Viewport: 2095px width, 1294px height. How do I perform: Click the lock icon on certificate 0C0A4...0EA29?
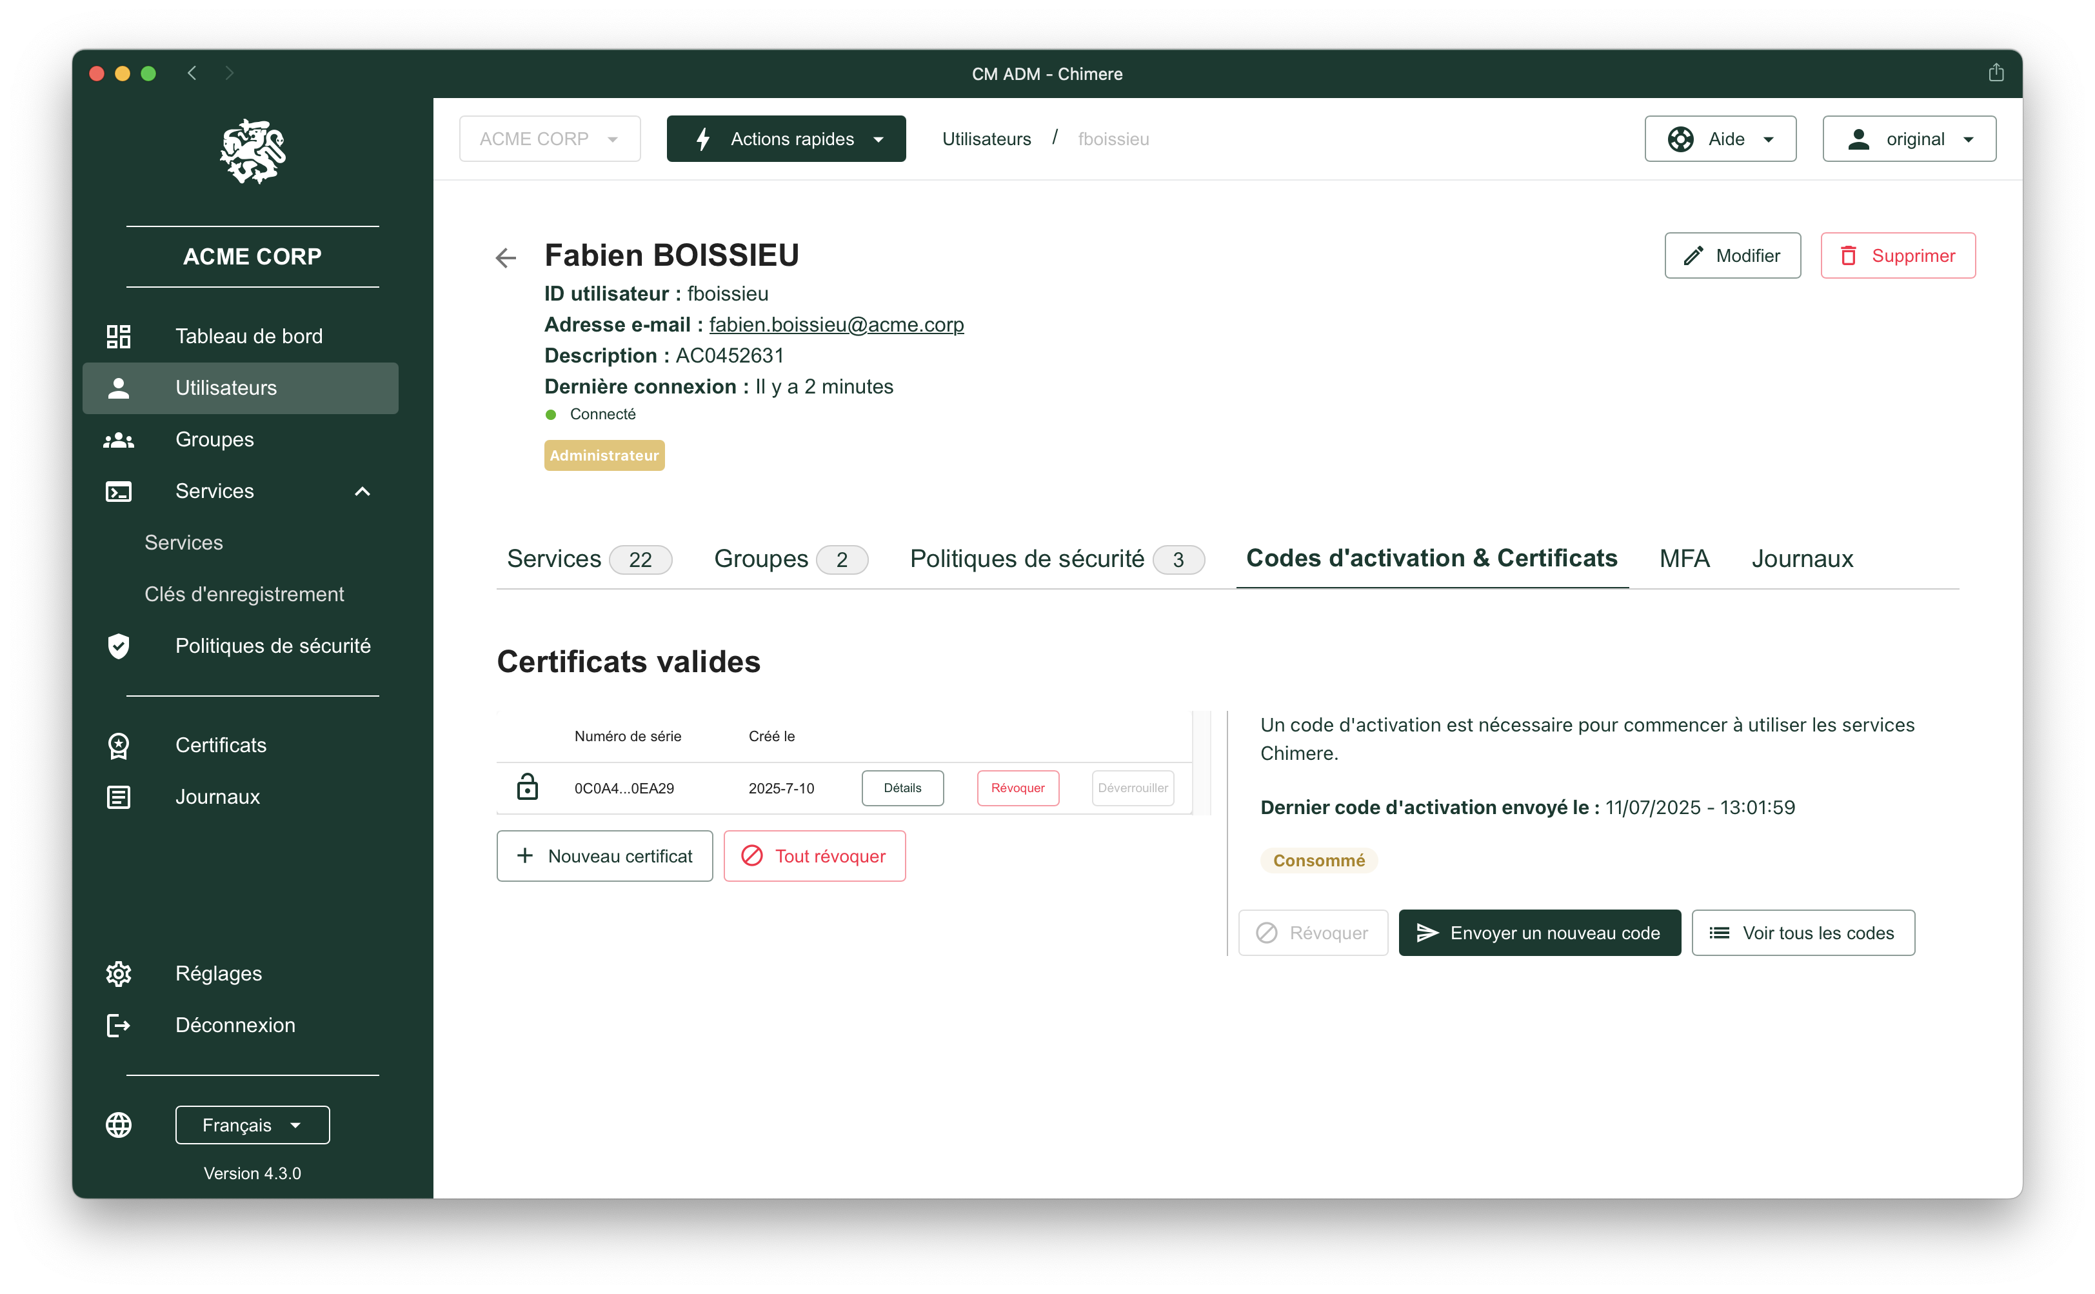[527, 786]
